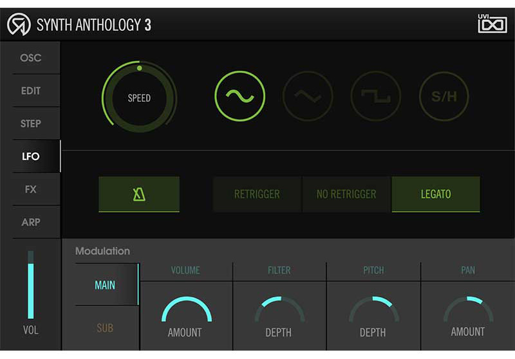Viewport: 515px width, 359px height.
Task: Enable LEGATO trigger mode
Action: coord(436,194)
